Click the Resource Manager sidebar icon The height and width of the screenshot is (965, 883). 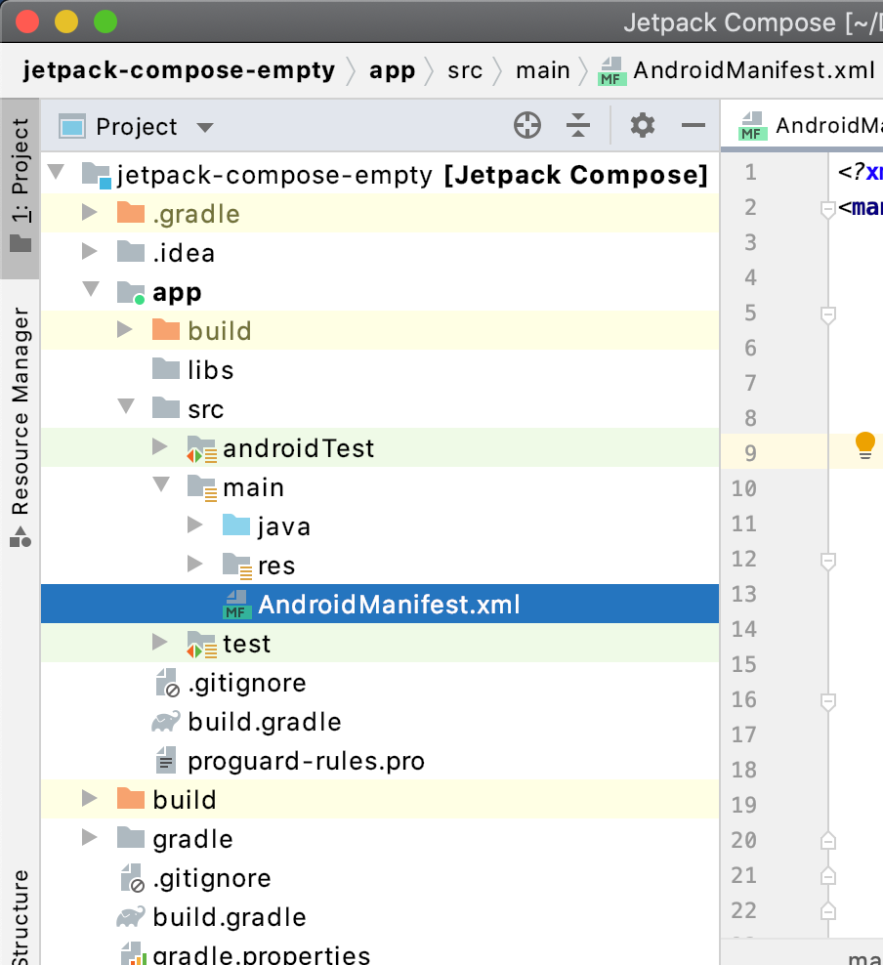pos(21,537)
